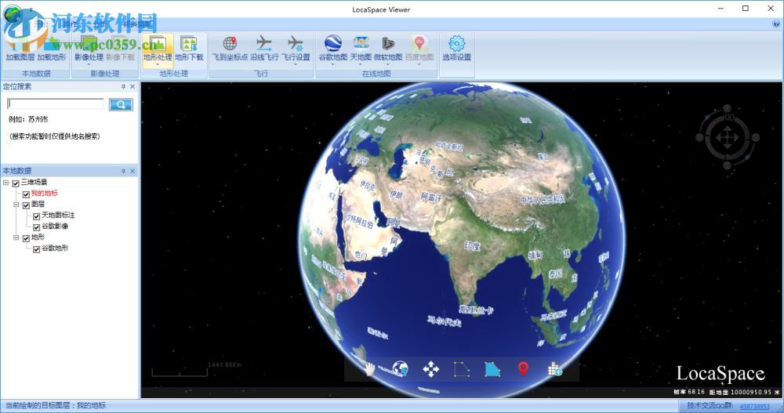Uncheck the 我的地标 checkbox

pos(26,194)
